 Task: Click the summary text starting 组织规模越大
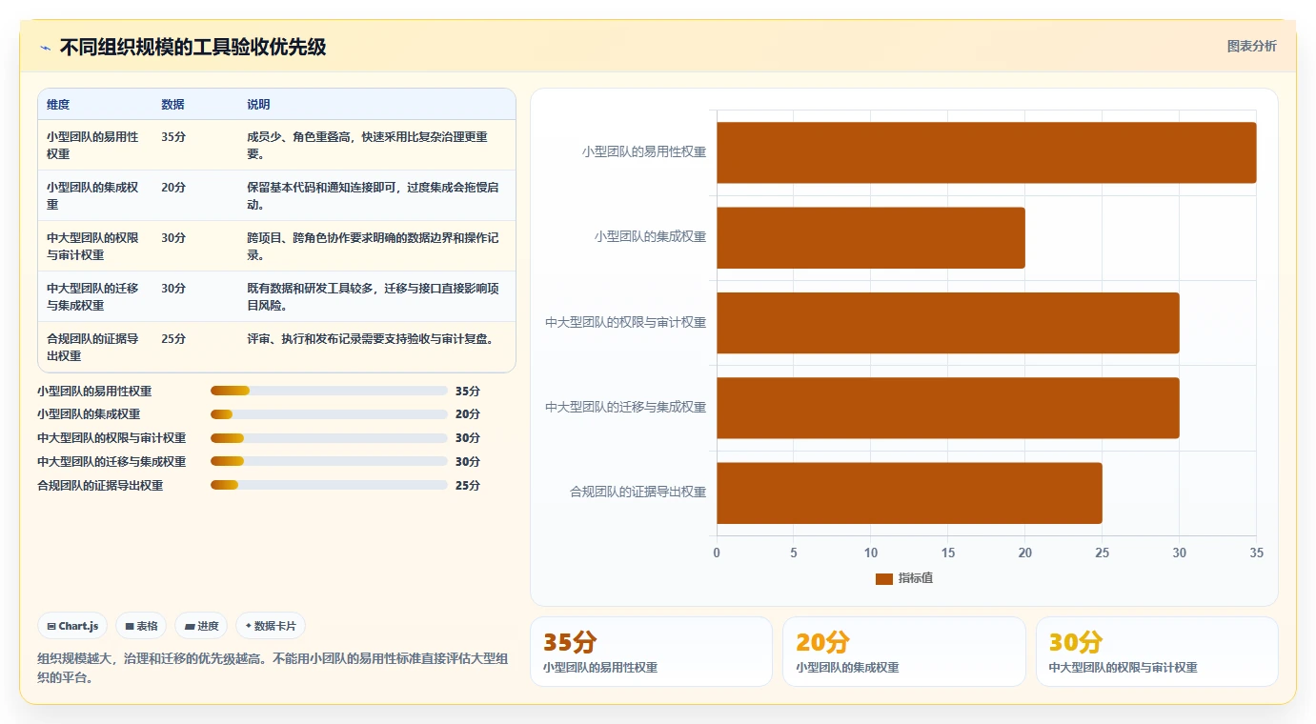273,669
